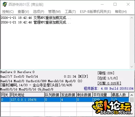
Task: Select gateway address cell 127.0.0.1:15476
Action: point(27,100)
